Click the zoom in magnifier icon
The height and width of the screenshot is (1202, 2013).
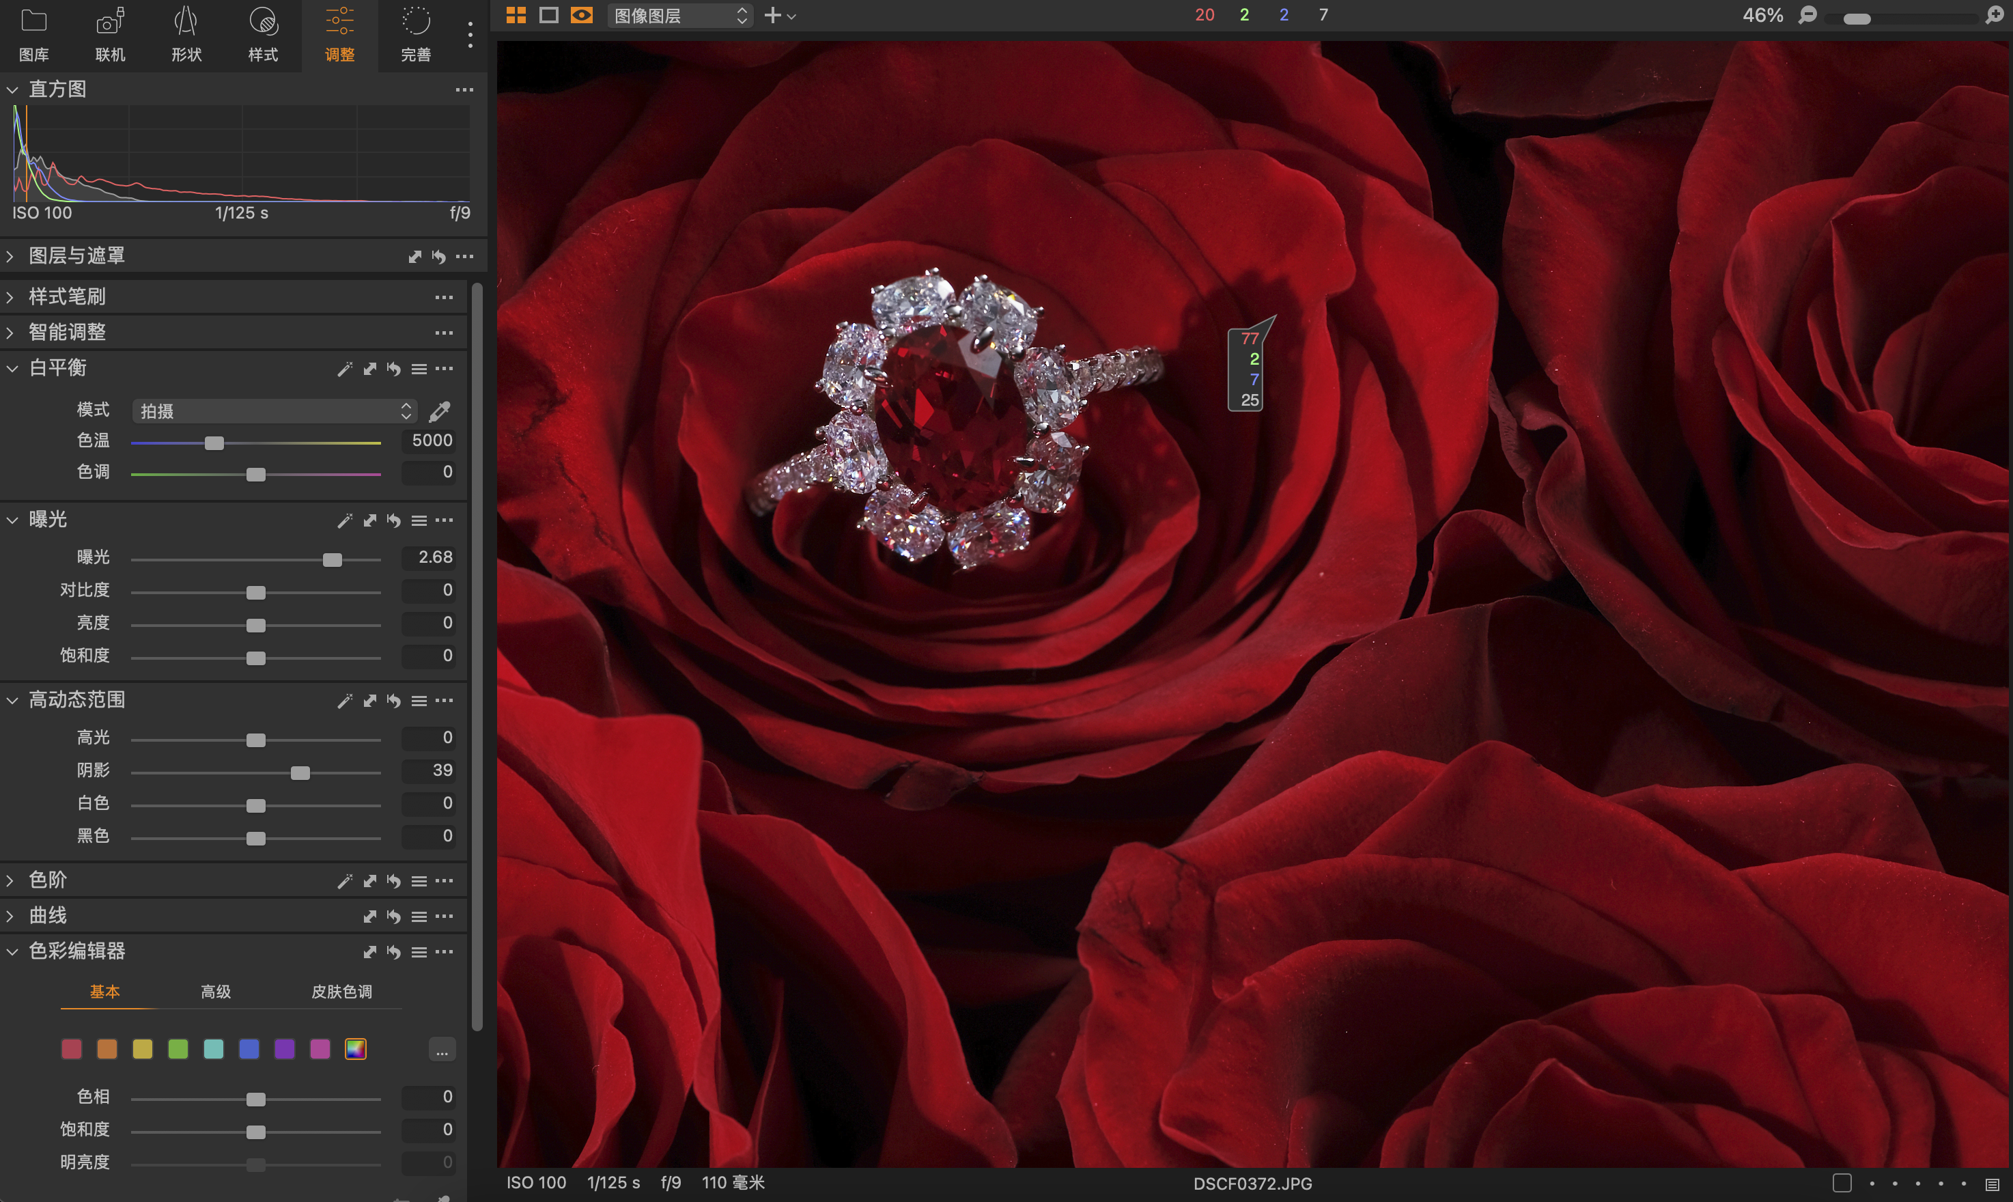[1995, 16]
